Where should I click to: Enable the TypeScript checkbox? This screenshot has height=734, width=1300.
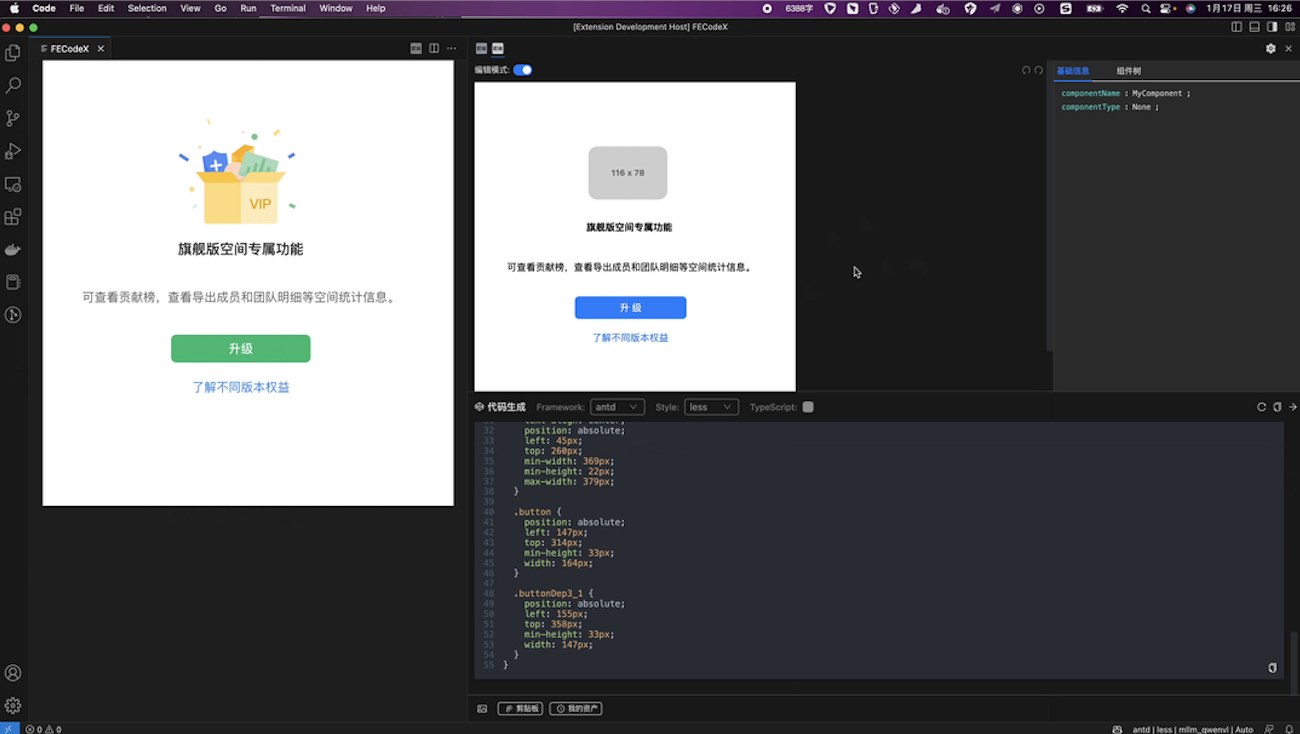[x=807, y=407]
